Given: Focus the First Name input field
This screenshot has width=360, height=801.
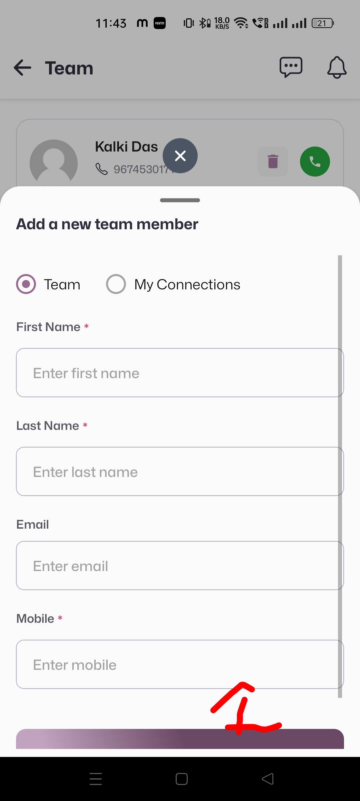Looking at the screenshot, I should 180,373.
